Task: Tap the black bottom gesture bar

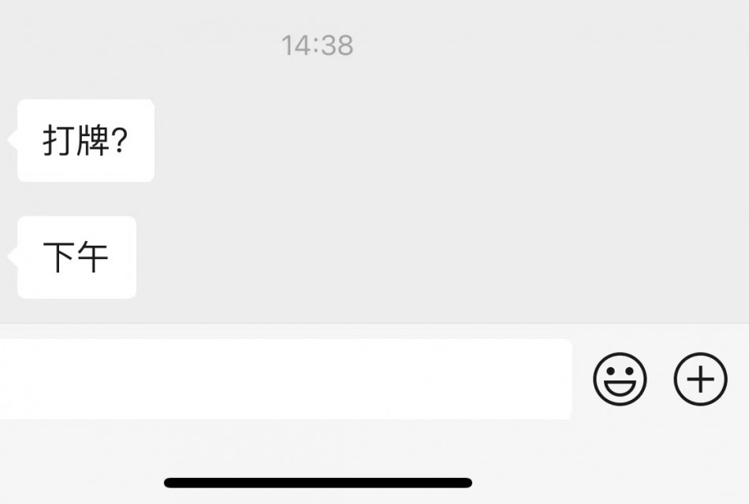Action: (319, 483)
